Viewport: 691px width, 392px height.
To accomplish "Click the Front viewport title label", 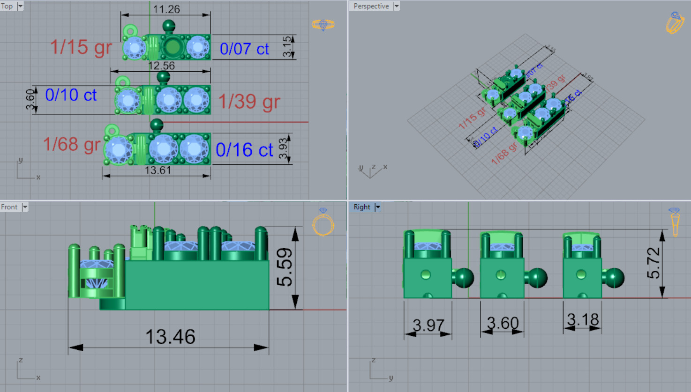I will (9, 207).
